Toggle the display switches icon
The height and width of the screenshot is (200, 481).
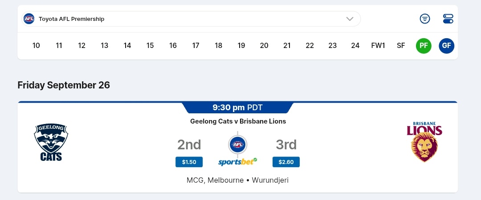(x=448, y=19)
